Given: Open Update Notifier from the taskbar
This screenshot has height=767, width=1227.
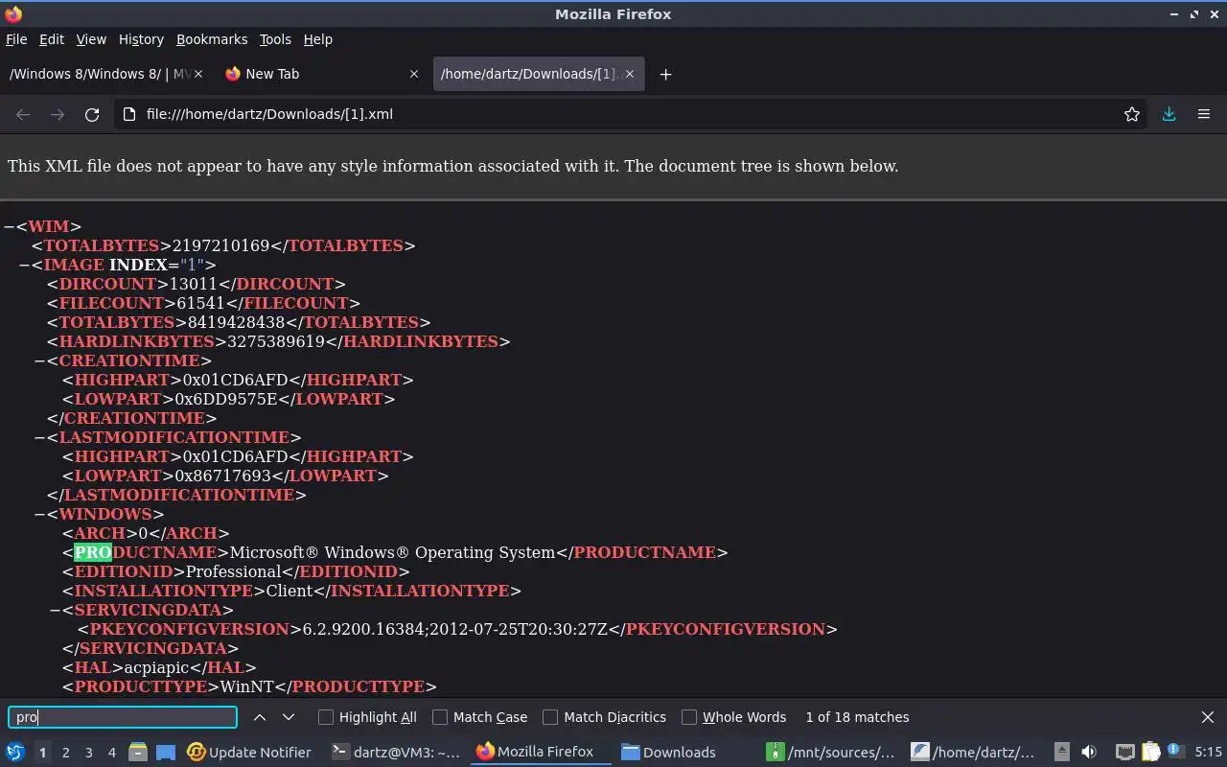Looking at the screenshot, I should 248,753.
